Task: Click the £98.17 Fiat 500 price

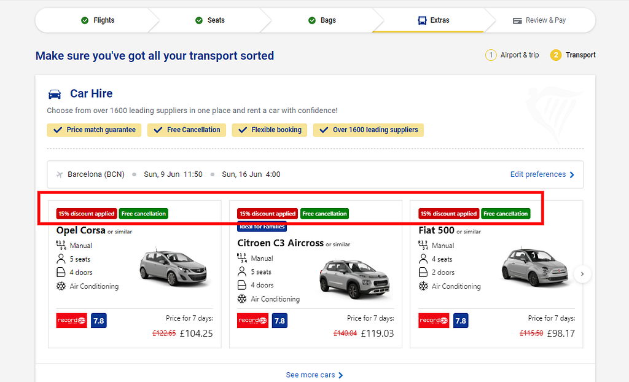Action: click(561, 333)
